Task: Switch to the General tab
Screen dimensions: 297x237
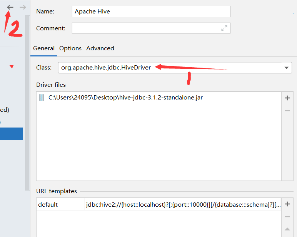Action: point(44,48)
